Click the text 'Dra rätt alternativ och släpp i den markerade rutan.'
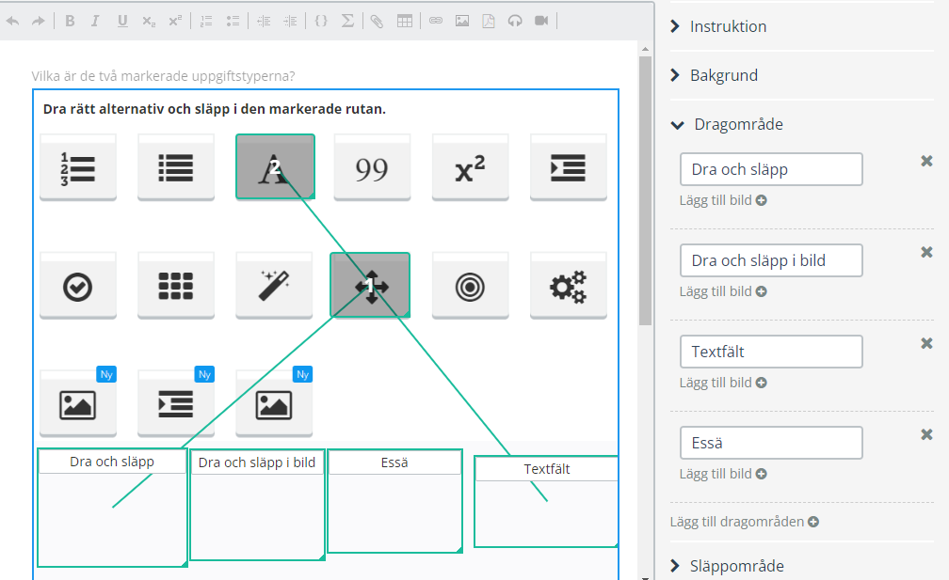 [x=215, y=109]
